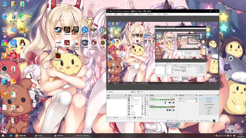Open source properties gear in Sources toolbar

135,117
